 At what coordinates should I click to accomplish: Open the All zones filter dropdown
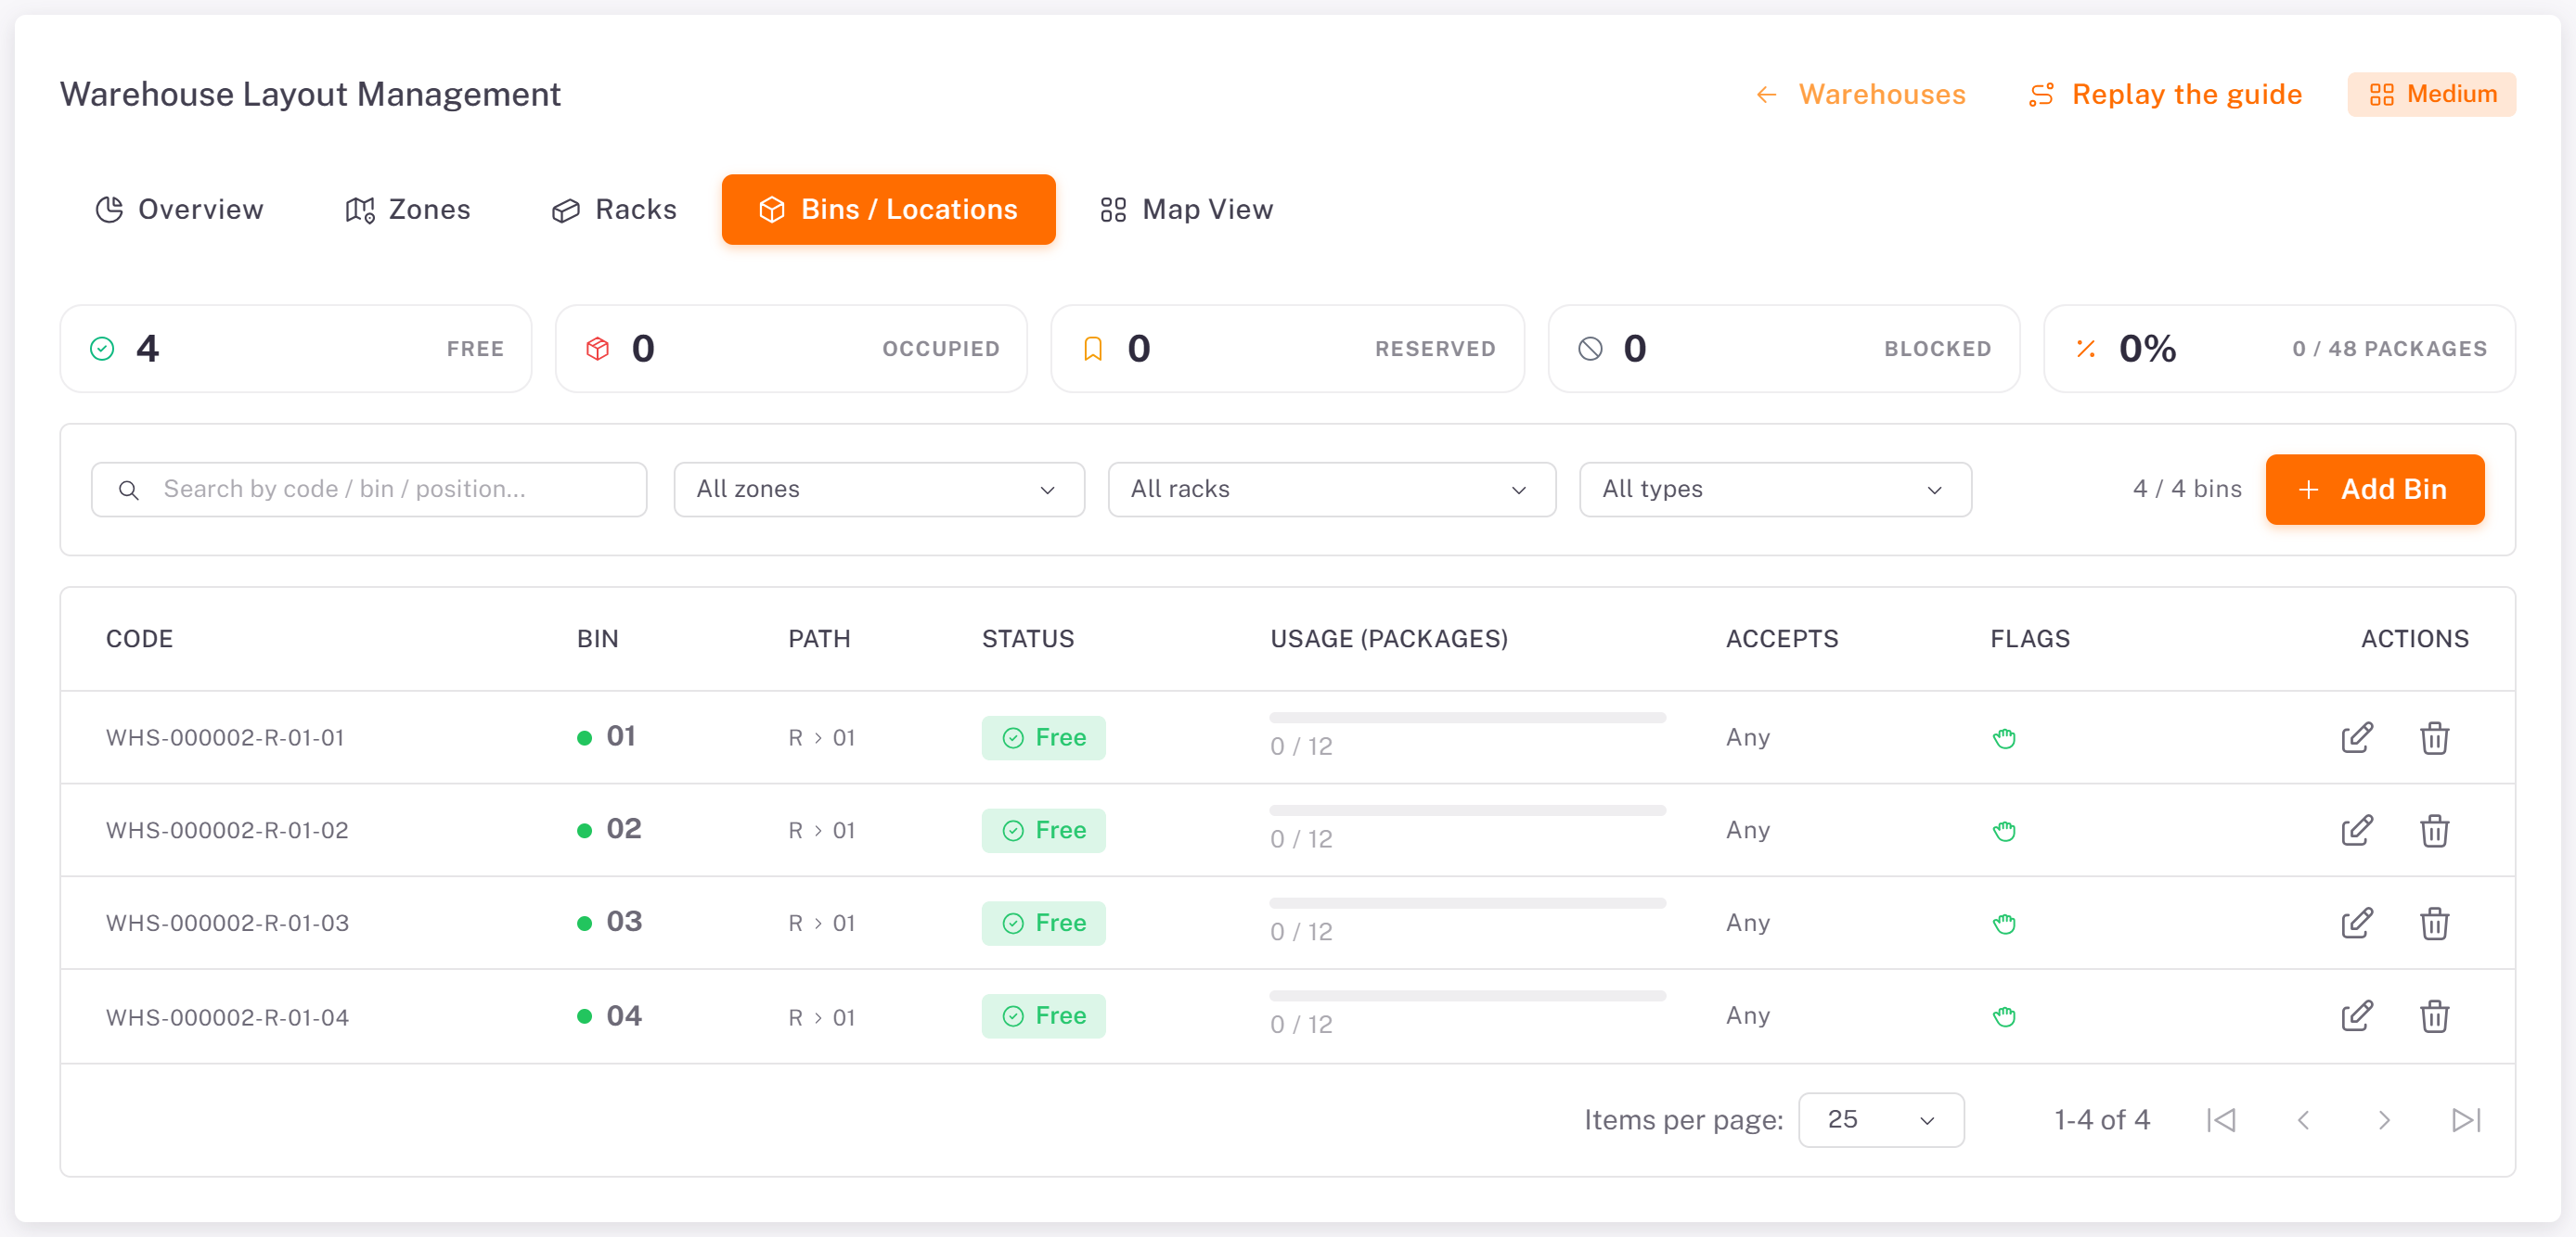coord(878,490)
